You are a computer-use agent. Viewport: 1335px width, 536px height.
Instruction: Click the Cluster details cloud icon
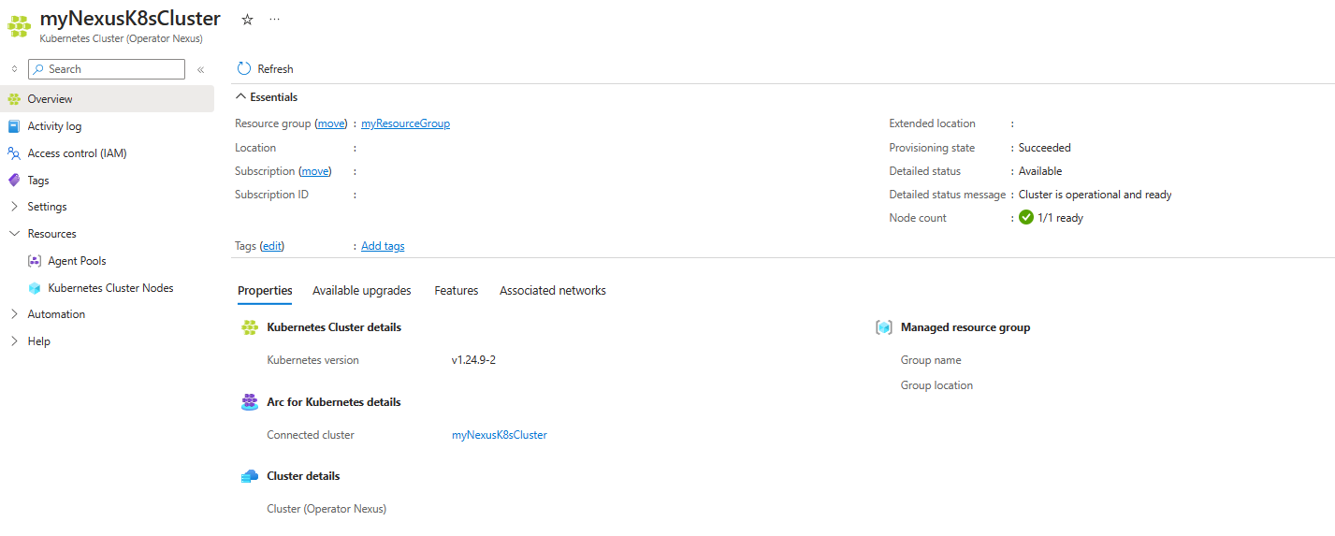click(249, 476)
